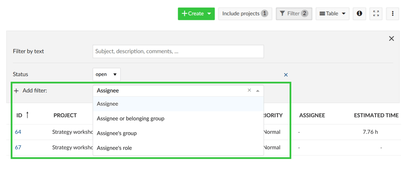Choose 'Assignee or belonging group' option
Image resolution: width=409 pixels, height=177 pixels.
click(x=130, y=118)
